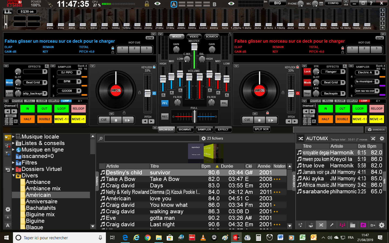Viewport: 389px width, 243px height.
Task: Open the GOOD8 sampler dropdown
Action: (79, 91)
